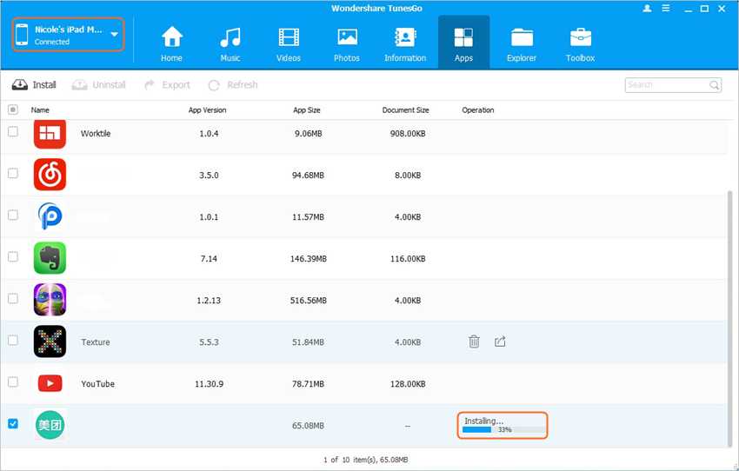
Task: Click the Refresh button
Action: (x=233, y=85)
